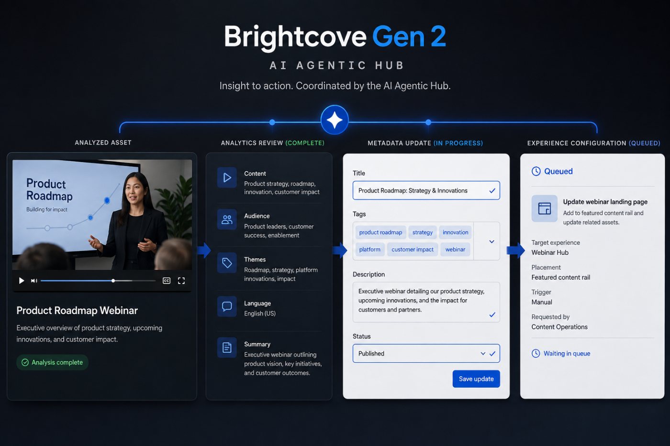Click the Content play icon
Screen dimensions: 670x446
click(x=227, y=177)
